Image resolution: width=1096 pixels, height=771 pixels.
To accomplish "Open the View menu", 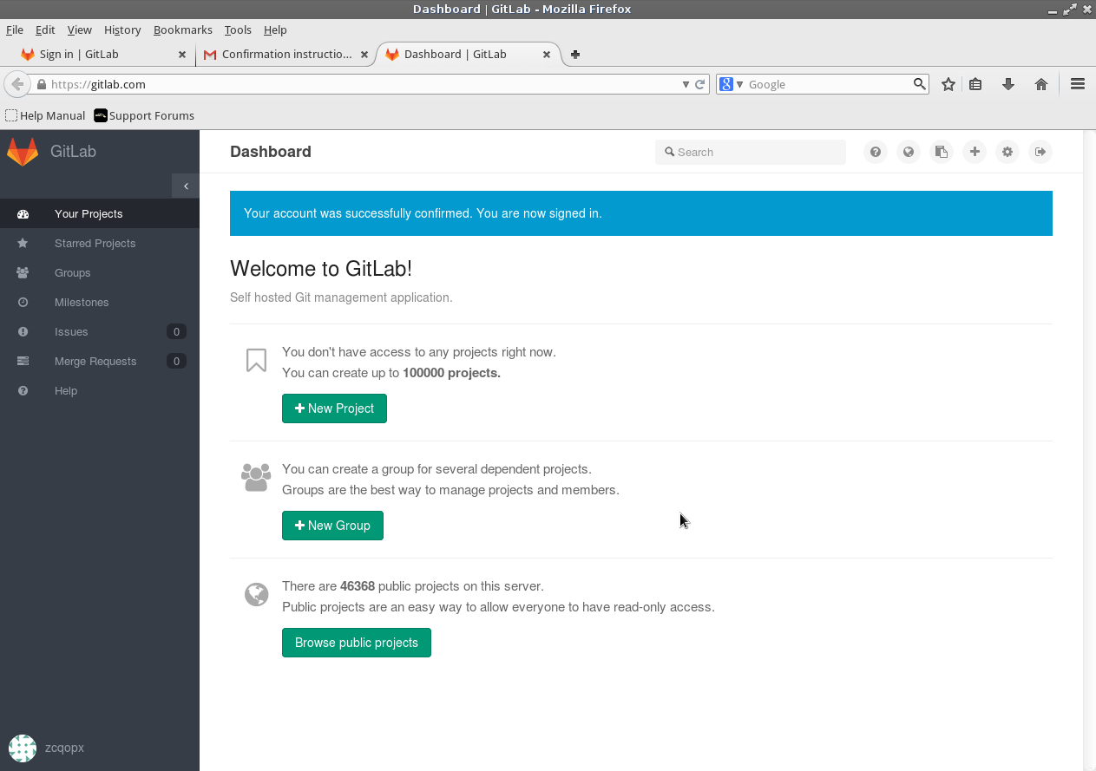I will pos(79,29).
